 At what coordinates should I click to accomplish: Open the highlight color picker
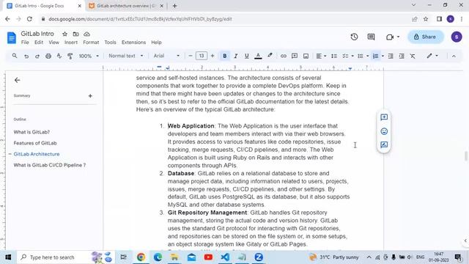270,56
